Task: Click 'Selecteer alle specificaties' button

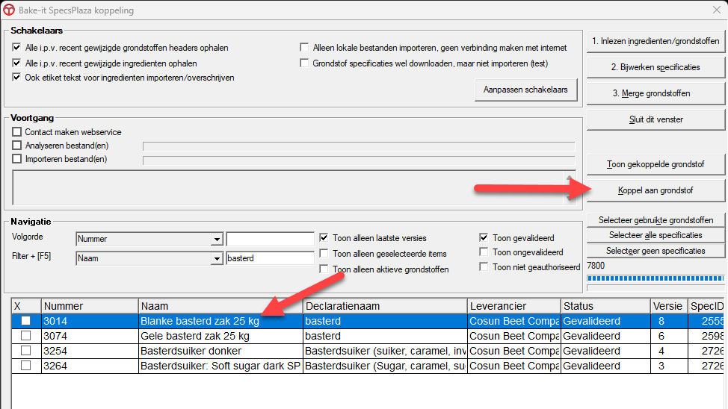Action: click(655, 235)
